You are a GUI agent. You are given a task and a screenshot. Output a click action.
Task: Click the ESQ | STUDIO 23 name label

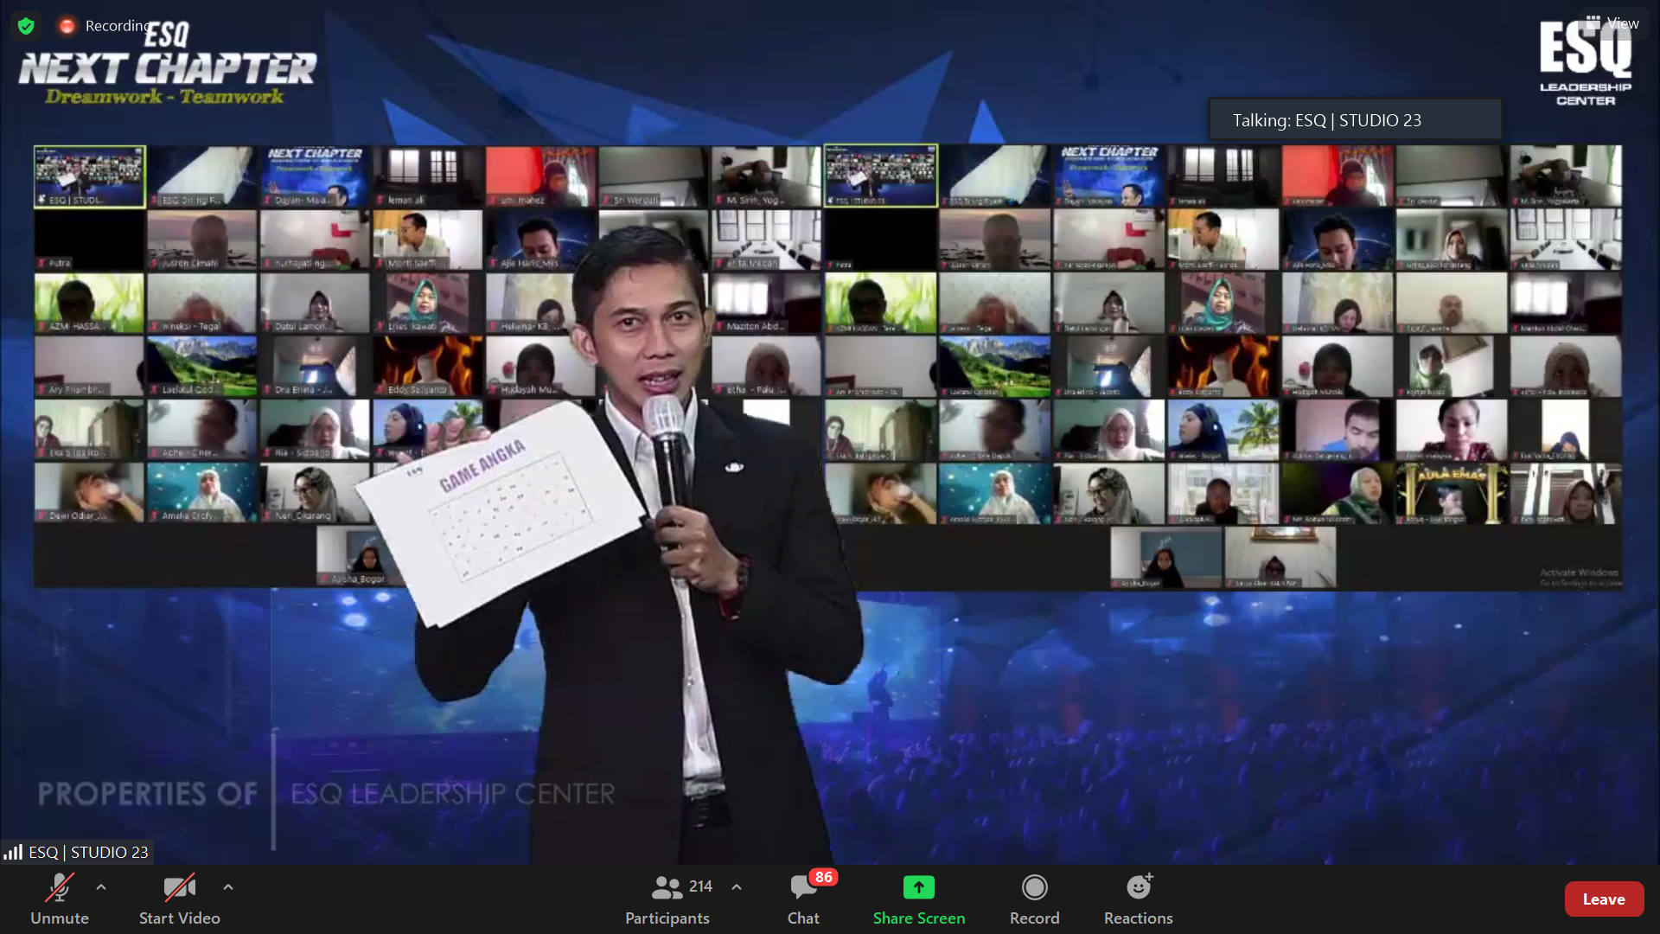tap(88, 853)
